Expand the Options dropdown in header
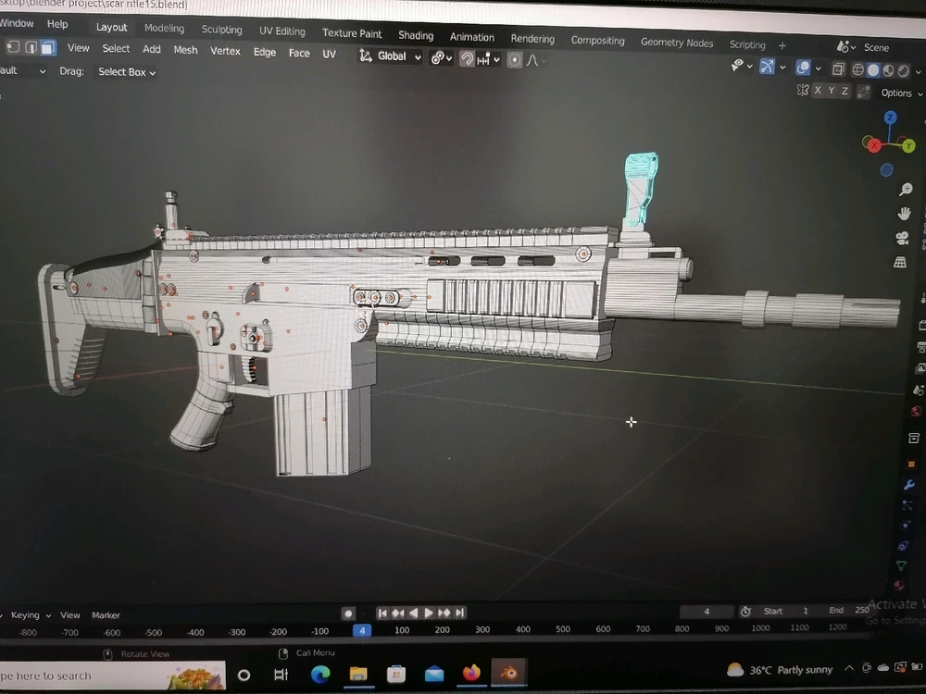 point(900,93)
